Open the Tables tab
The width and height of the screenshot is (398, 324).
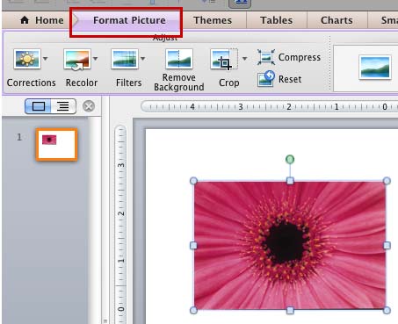pyautogui.click(x=276, y=20)
